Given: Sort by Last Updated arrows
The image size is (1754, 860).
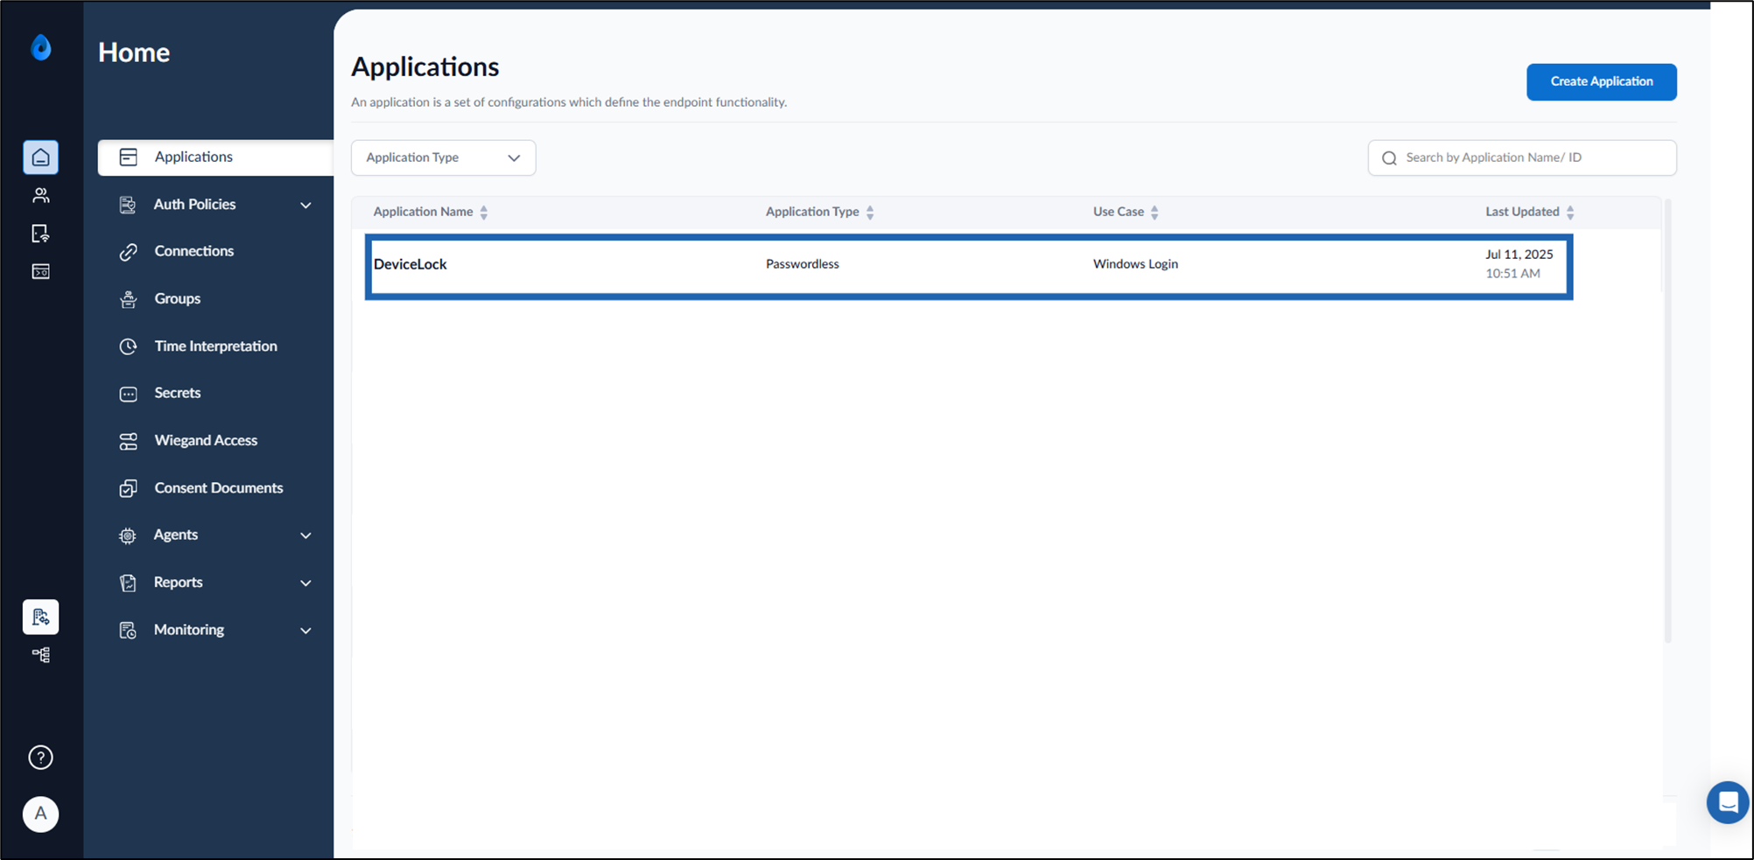Looking at the screenshot, I should click(x=1570, y=213).
